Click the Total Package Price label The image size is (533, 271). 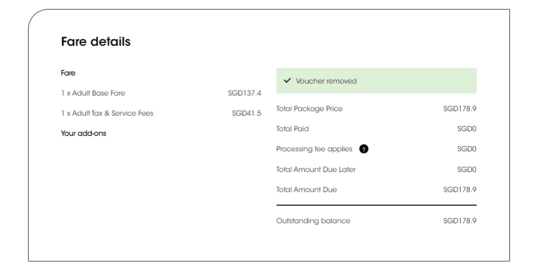pyautogui.click(x=309, y=109)
